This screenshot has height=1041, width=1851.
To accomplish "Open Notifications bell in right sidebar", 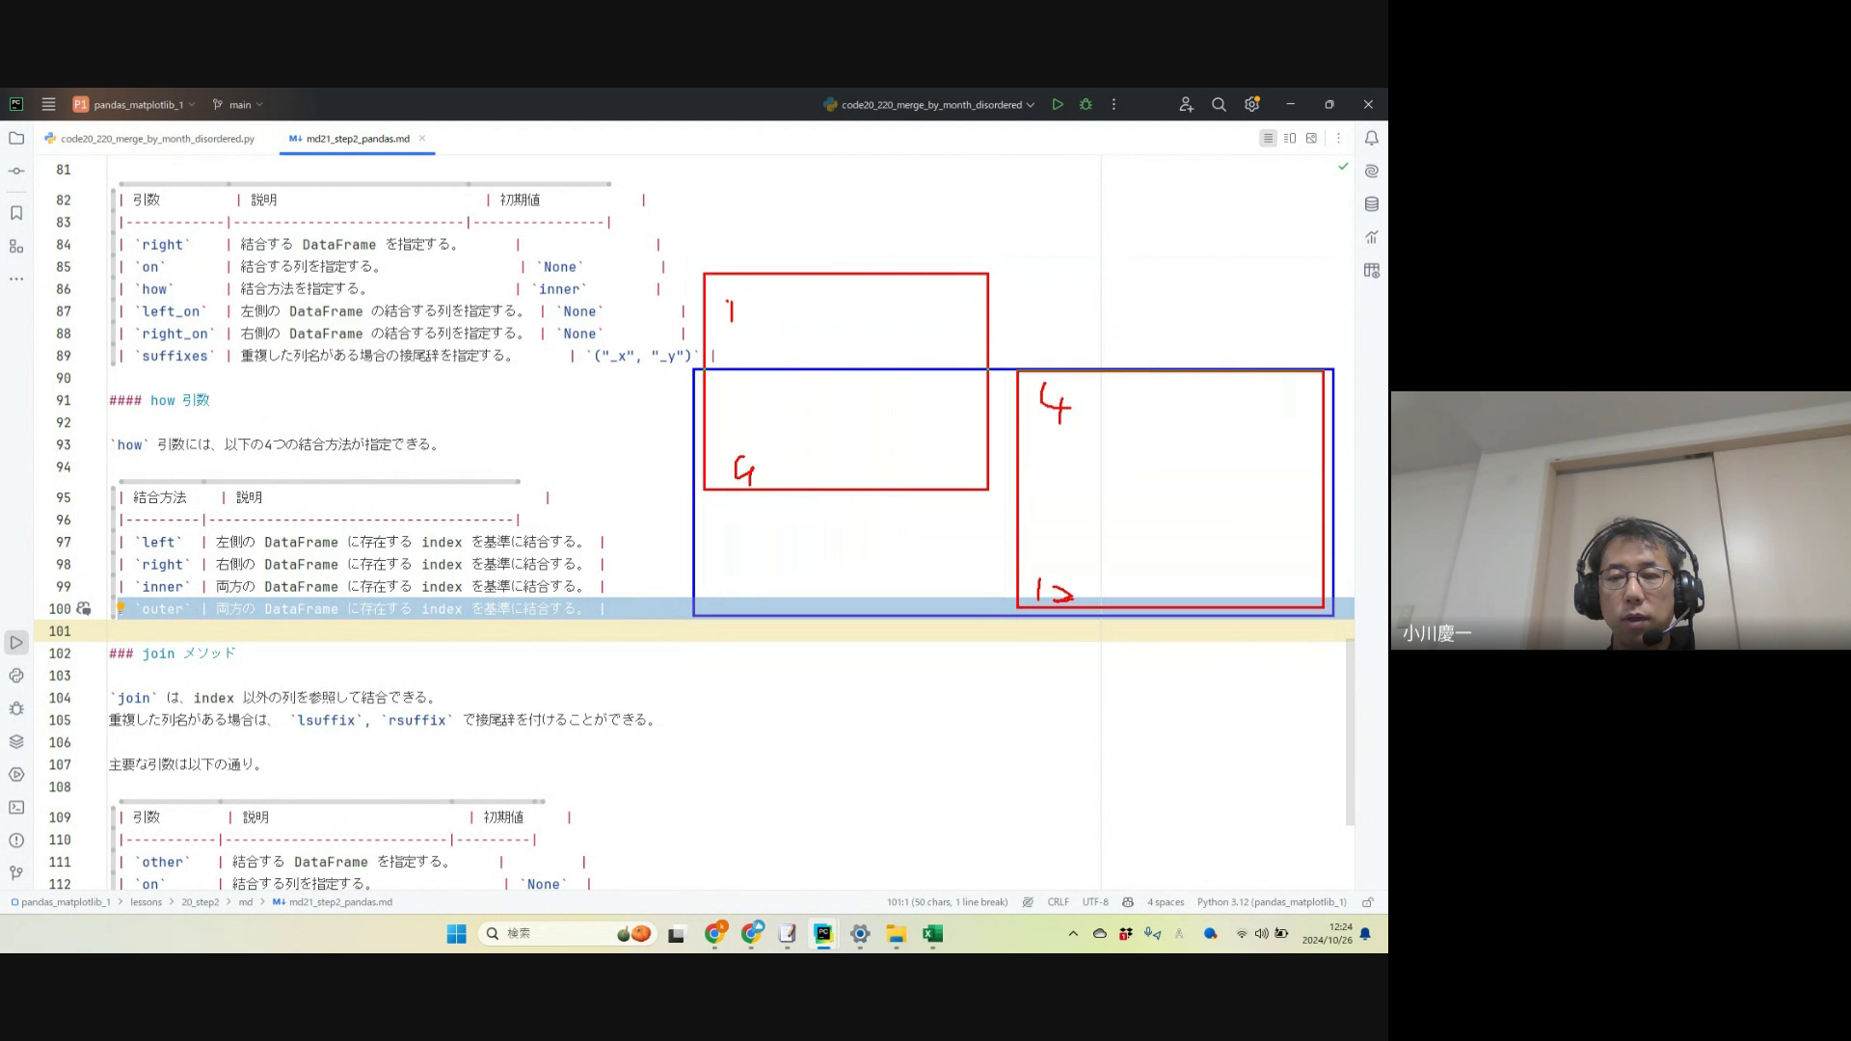I will (x=1371, y=139).
